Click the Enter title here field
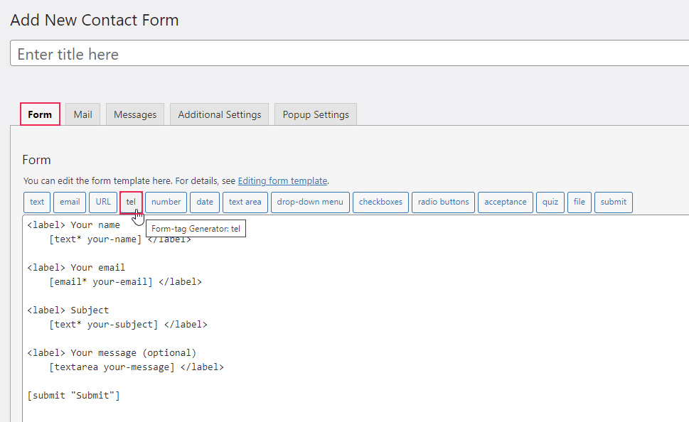The width and height of the screenshot is (689, 422). click(x=348, y=54)
